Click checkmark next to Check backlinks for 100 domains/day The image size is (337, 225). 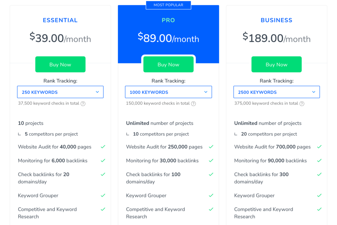[211, 174]
